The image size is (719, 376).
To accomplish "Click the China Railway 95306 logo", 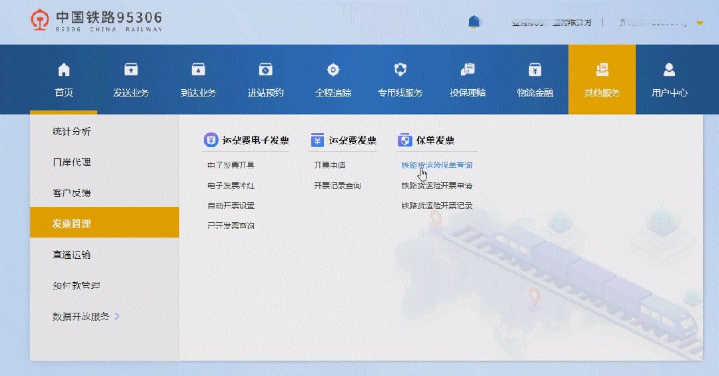I will coord(97,21).
